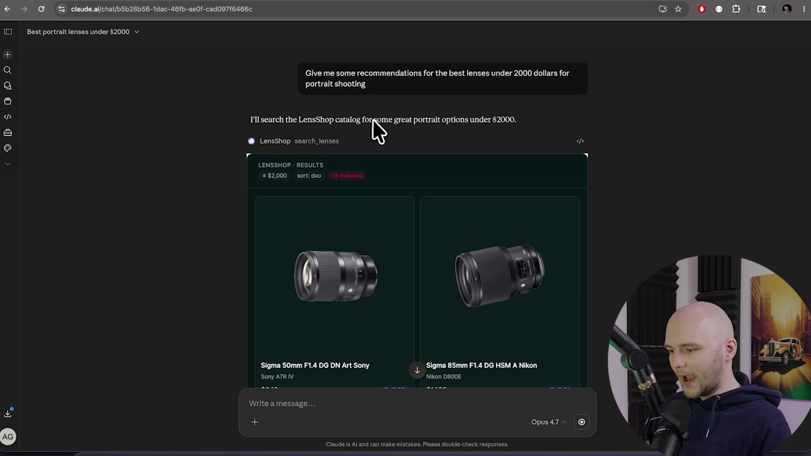Toggle the Claude sidebar panel icon
Screen dimensions: 811x456
[8, 32]
